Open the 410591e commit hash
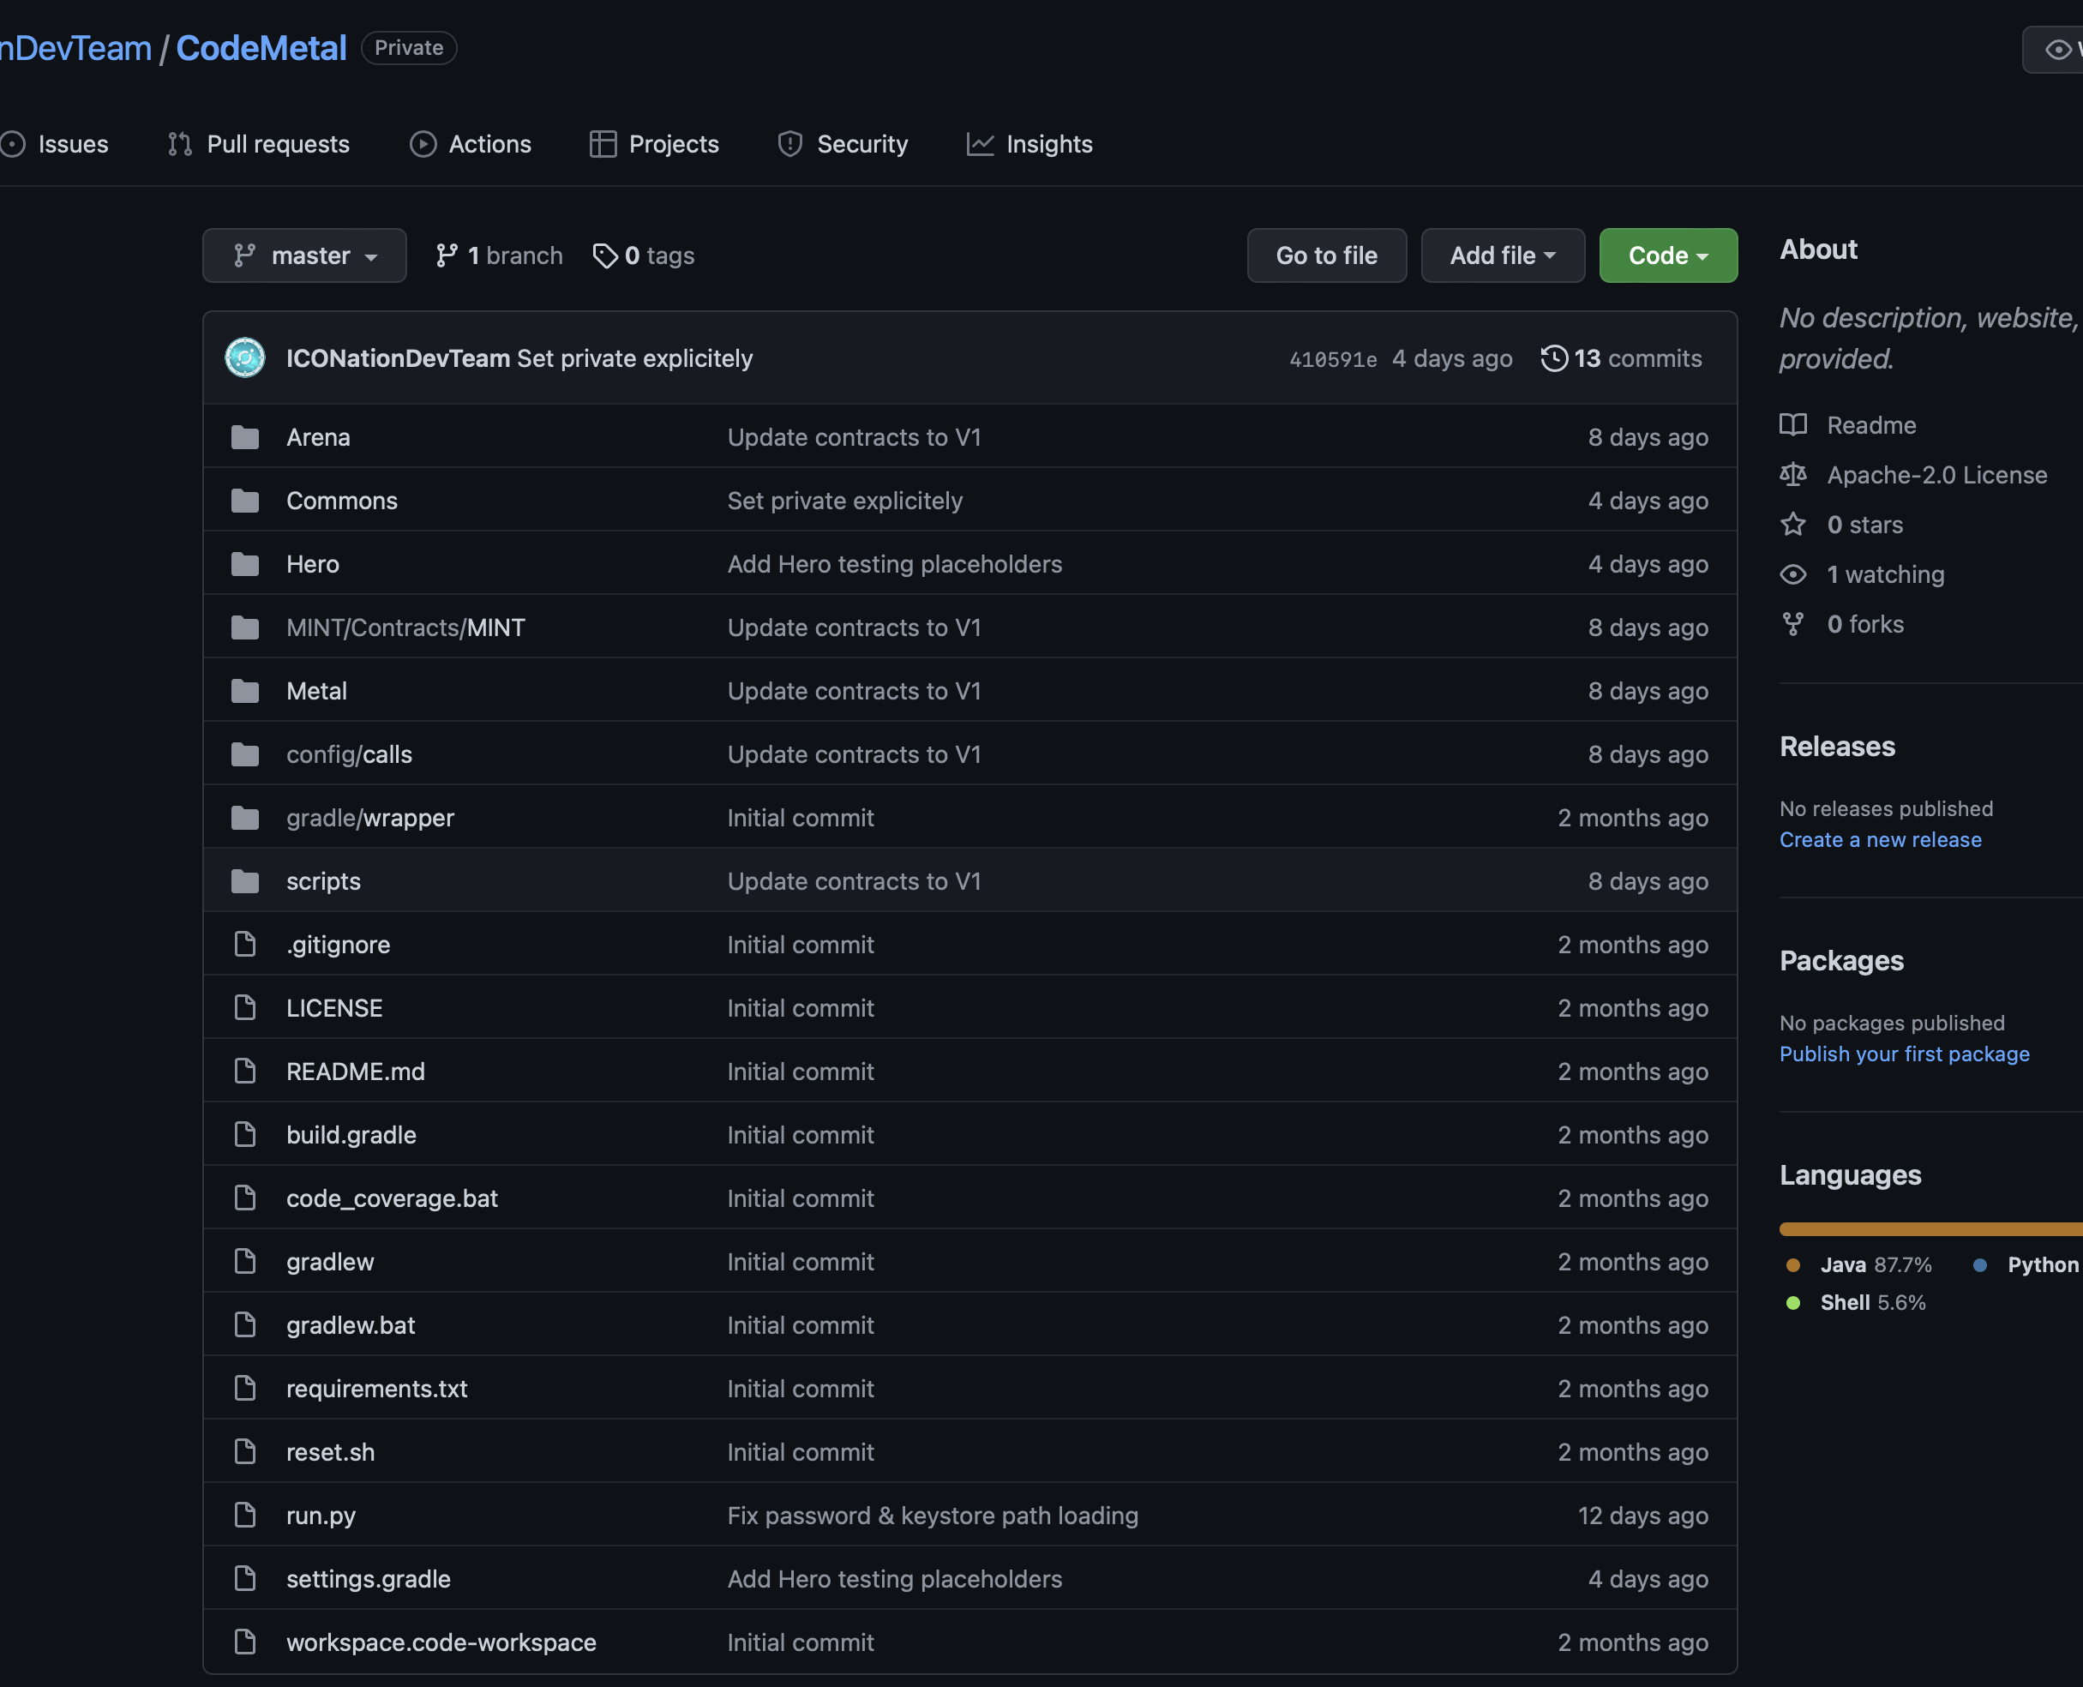 pos(1332,359)
